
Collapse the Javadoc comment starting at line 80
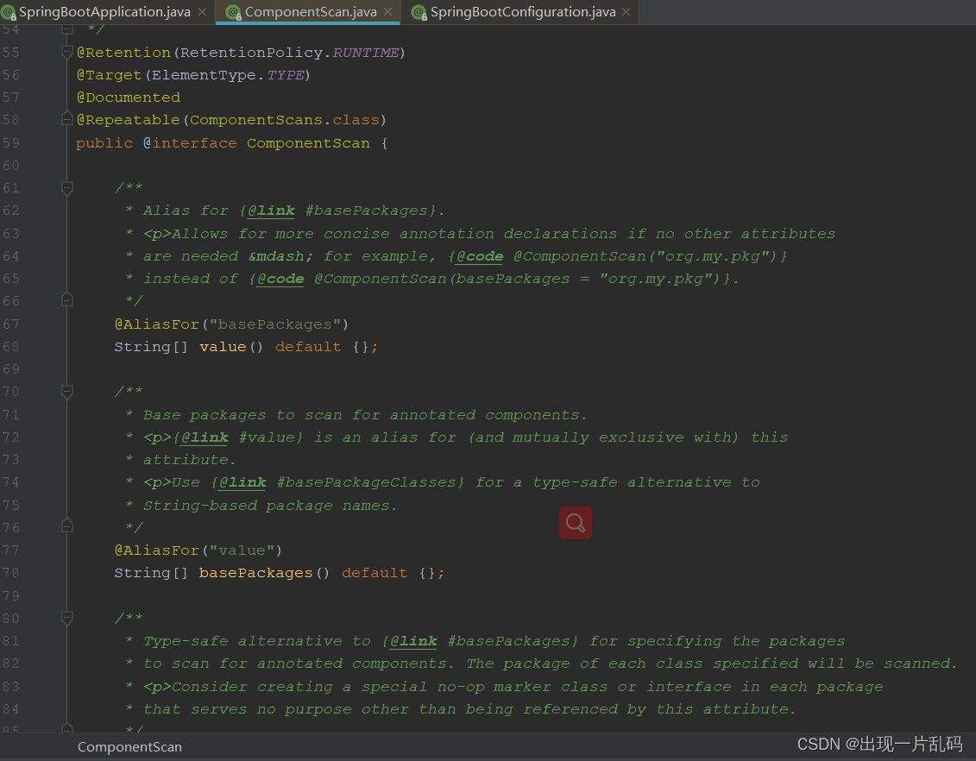click(67, 618)
